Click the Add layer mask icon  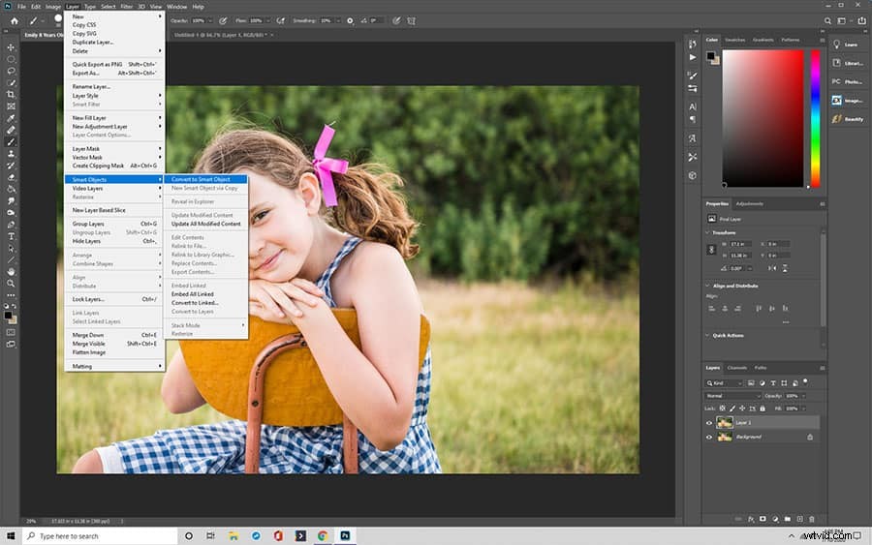coord(763,519)
